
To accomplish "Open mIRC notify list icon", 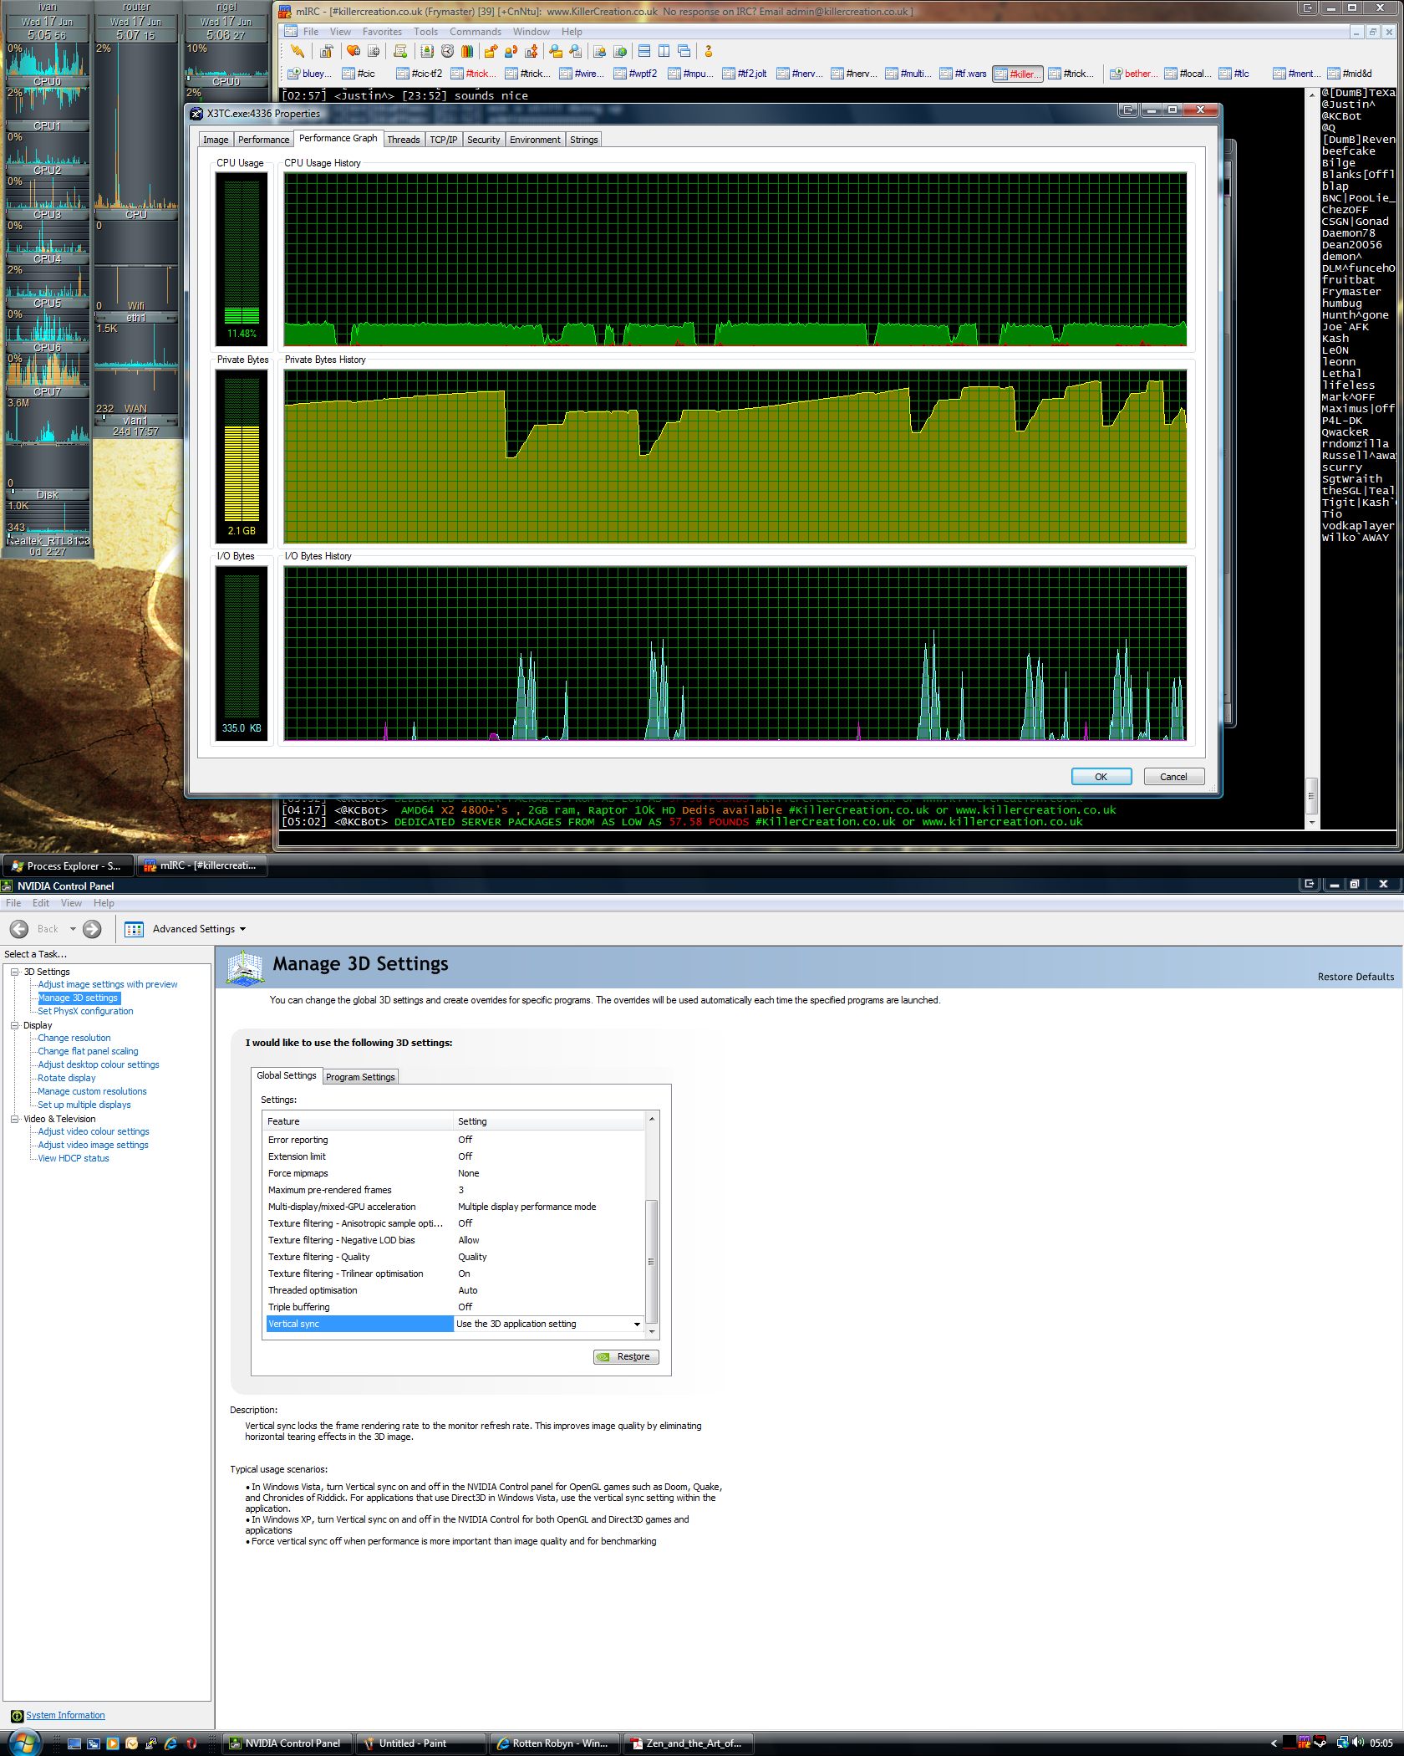I will (600, 51).
